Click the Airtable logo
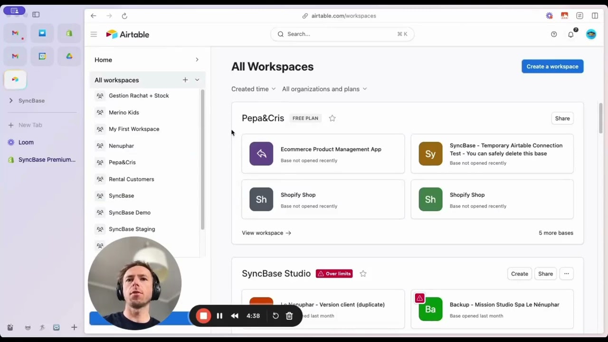Viewport: 608px width, 342px height. (127, 34)
